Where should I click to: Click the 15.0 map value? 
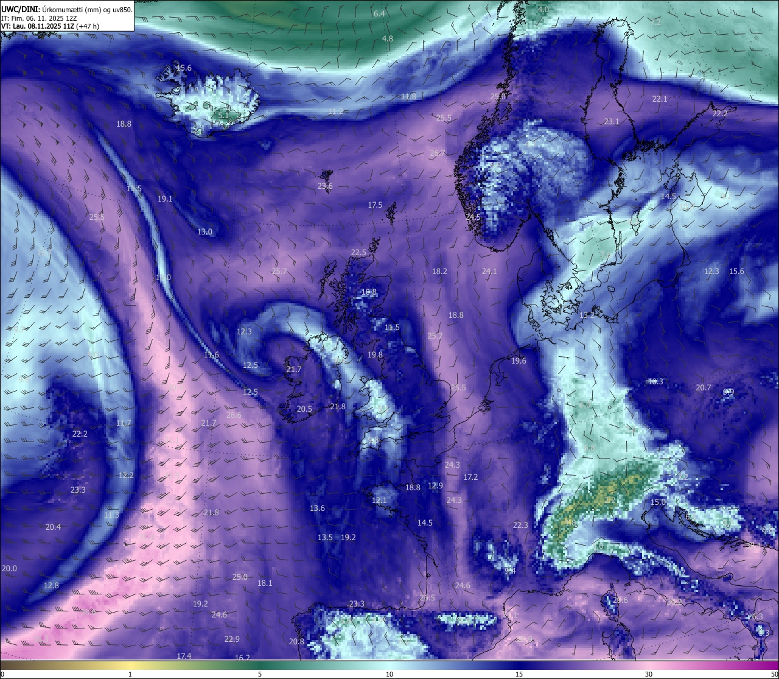pos(658,502)
